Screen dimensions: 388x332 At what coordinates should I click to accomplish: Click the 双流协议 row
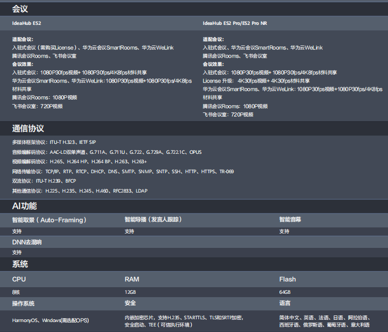coord(44,181)
